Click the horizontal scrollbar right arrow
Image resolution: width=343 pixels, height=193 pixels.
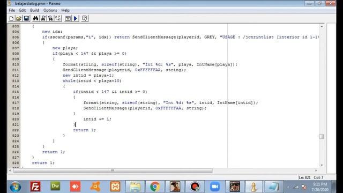[x=316, y=170]
